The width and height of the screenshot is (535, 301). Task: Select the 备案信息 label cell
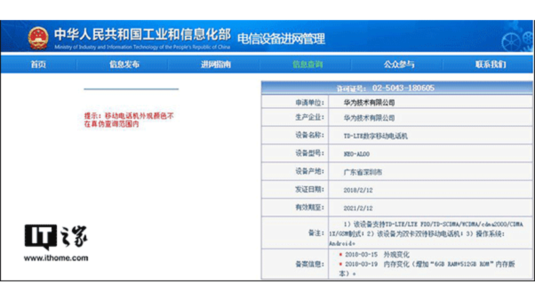(x=295, y=264)
